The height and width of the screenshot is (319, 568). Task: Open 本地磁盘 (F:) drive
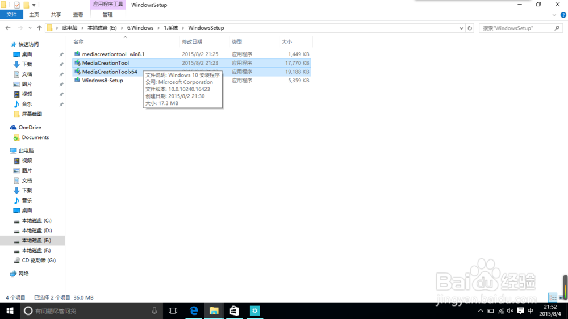click(36, 250)
